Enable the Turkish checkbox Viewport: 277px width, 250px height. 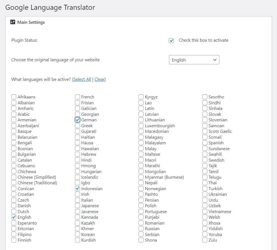pyautogui.click(x=205, y=188)
